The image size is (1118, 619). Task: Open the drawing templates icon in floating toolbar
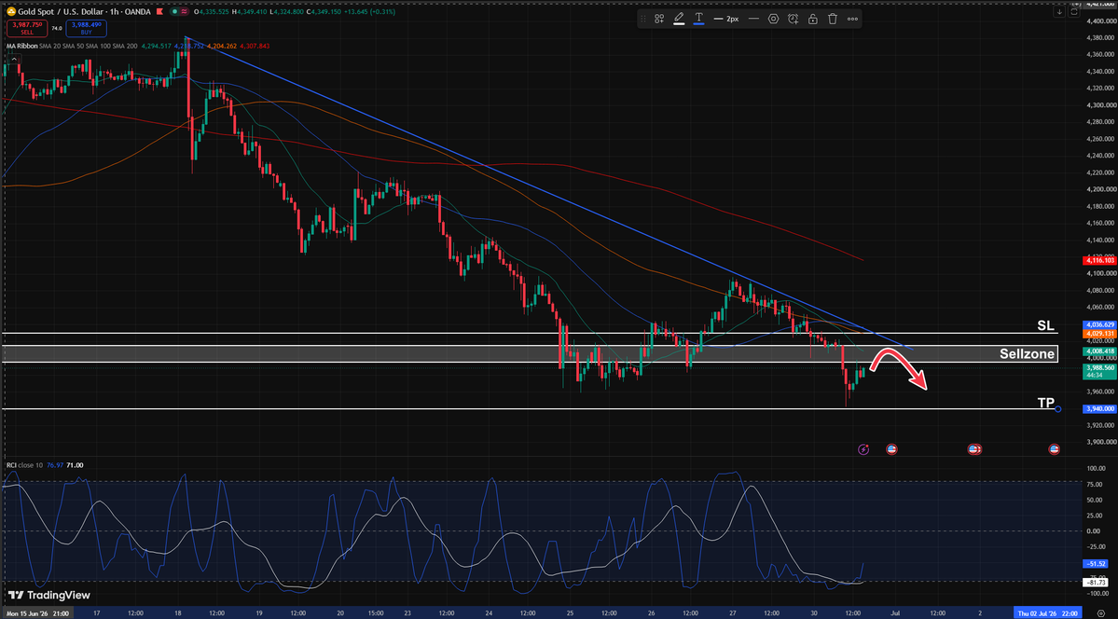click(x=659, y=19)
